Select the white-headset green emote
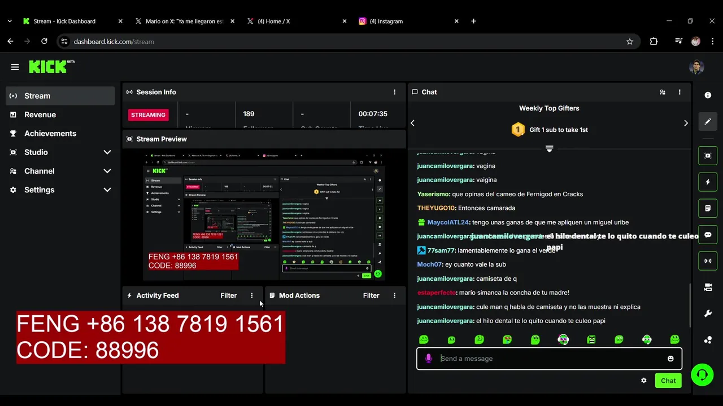 tap(647, 339)
